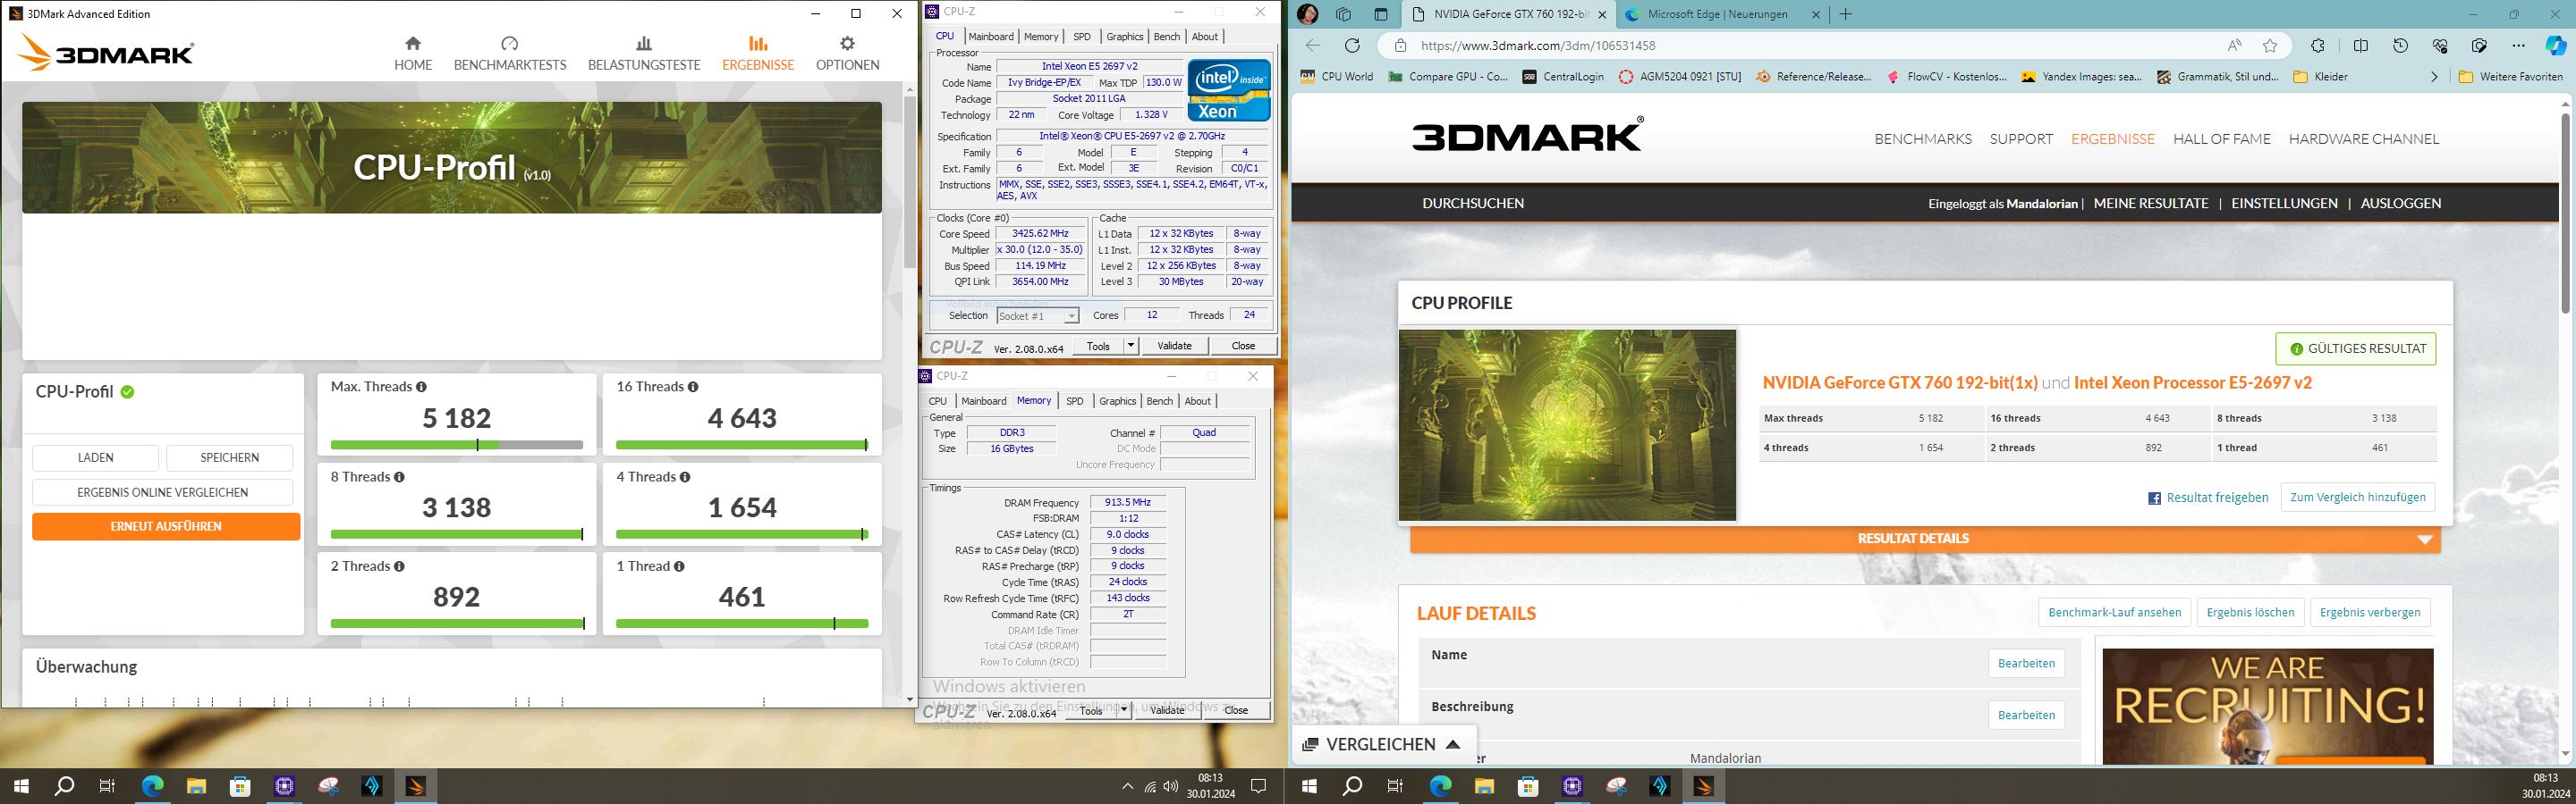Open Windows Start menu on left taskbar
The width and height of the screenshot is (2576, 804).
point(21,786)
